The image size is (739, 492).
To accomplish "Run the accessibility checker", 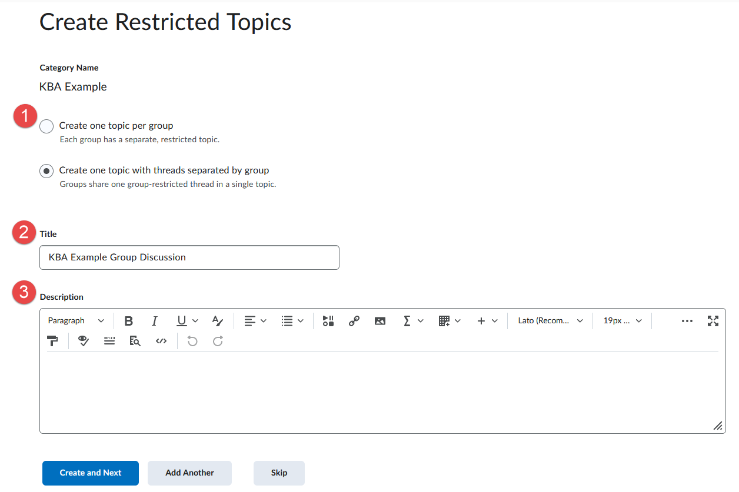I will coord(84,341).
